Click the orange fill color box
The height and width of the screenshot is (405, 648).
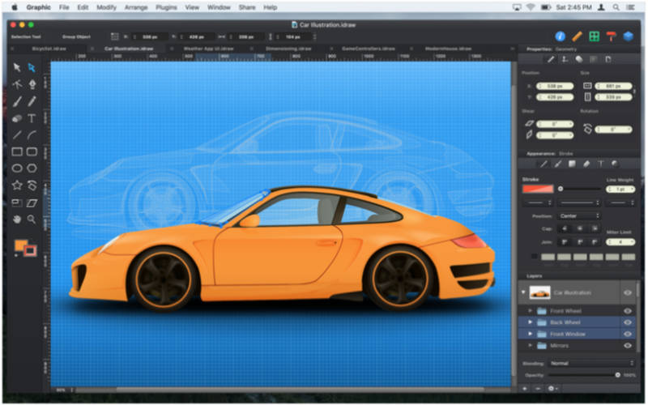pyautogui.click(x=21, y=245)
